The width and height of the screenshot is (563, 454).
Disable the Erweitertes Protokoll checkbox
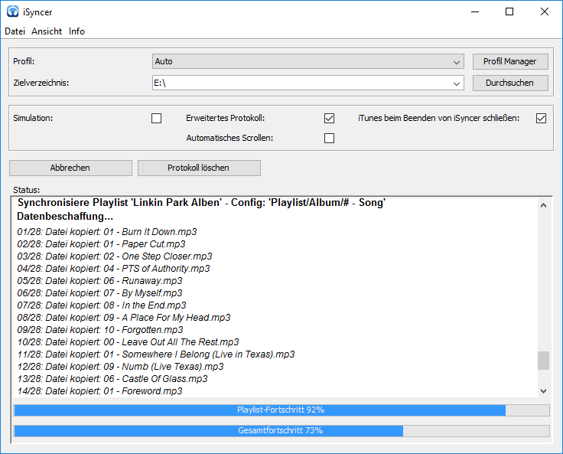(329, 118)
